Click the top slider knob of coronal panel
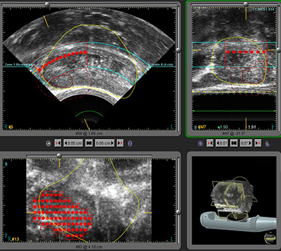This screenshot has width=281, height=251. (x=59, y=155)
